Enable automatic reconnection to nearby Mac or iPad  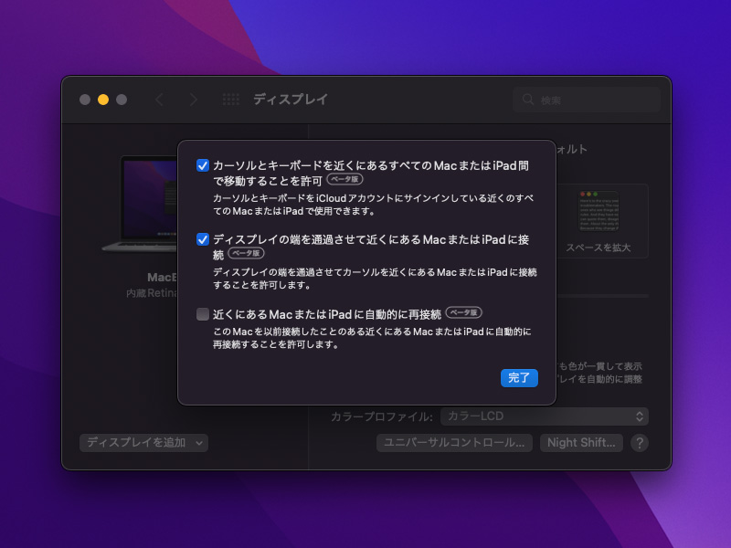point(202,312)
